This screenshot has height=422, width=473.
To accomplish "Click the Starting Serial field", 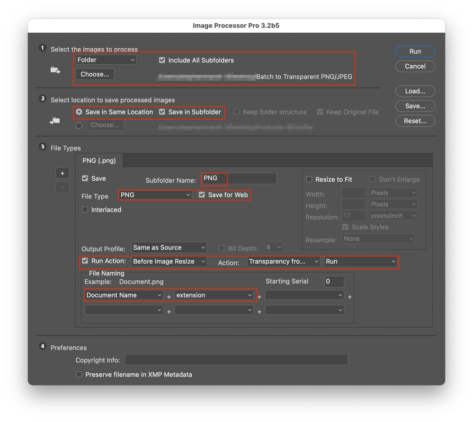I will coord(334,281).
